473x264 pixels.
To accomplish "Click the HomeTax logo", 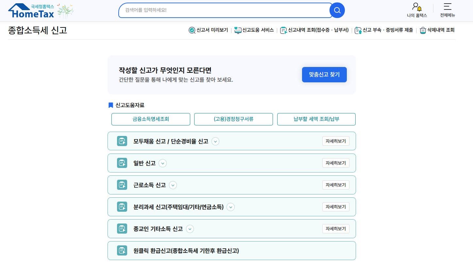I will click(x=31, y=11).
